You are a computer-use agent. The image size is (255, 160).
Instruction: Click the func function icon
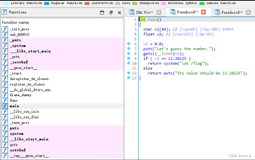coord(5,101)
